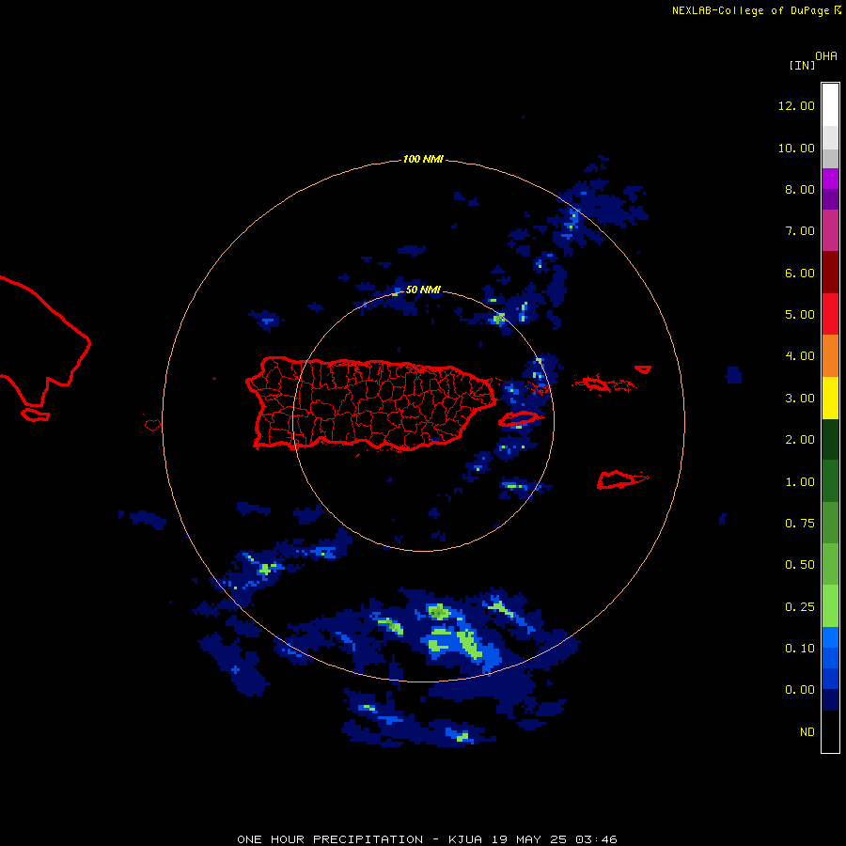The width and height of the screenshot is (846, 846).
Task: Select the 0.75 legend value
Action: (x=800, y=524)
